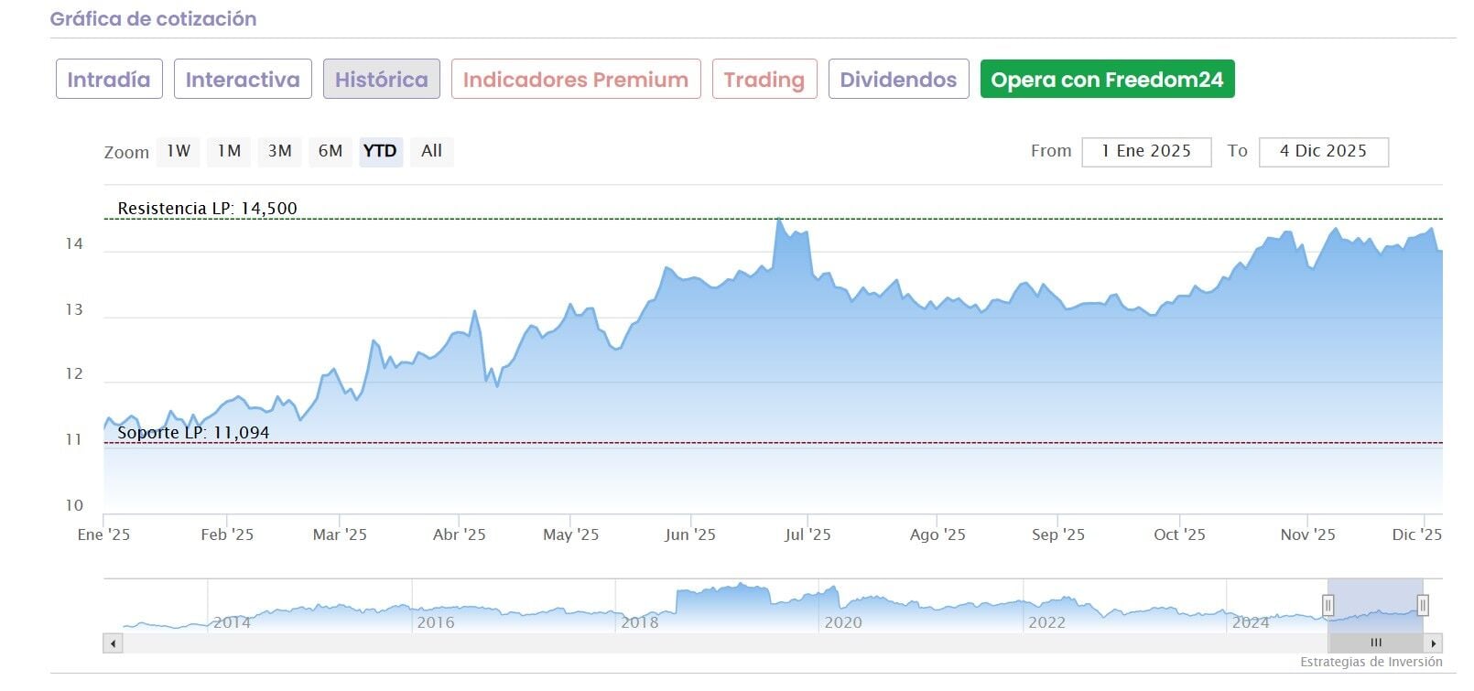Click the Estrategias de Inversión credit link
Screen dimensions: 1474x691
[x=1371, y=662]
